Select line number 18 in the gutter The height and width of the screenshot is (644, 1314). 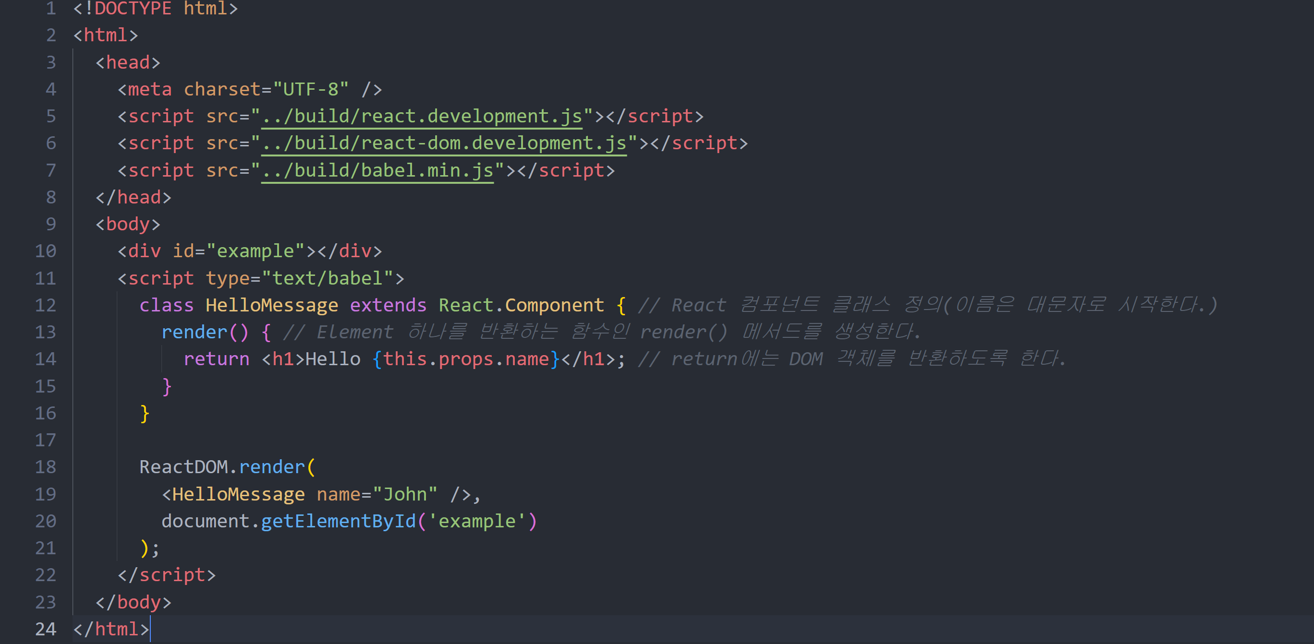coord(46,467)
